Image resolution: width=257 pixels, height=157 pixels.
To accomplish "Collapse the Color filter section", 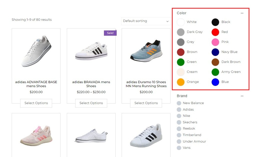I will pos(242,13).
